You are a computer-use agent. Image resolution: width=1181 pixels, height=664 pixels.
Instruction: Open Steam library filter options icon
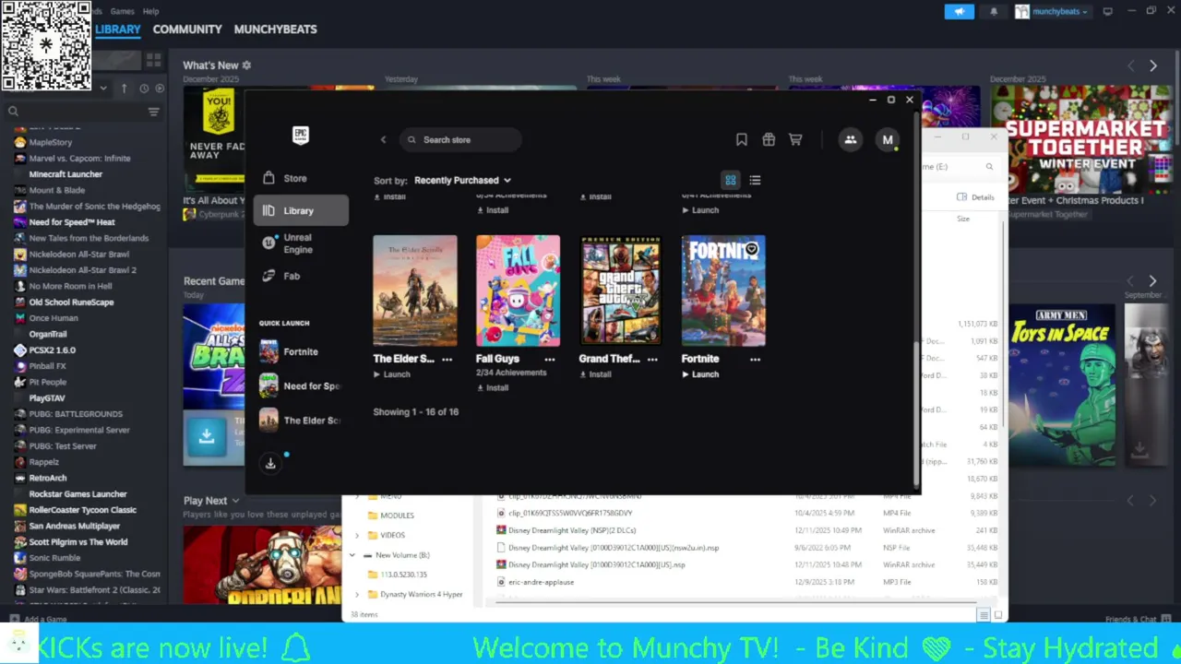click(x=153, y=112)
